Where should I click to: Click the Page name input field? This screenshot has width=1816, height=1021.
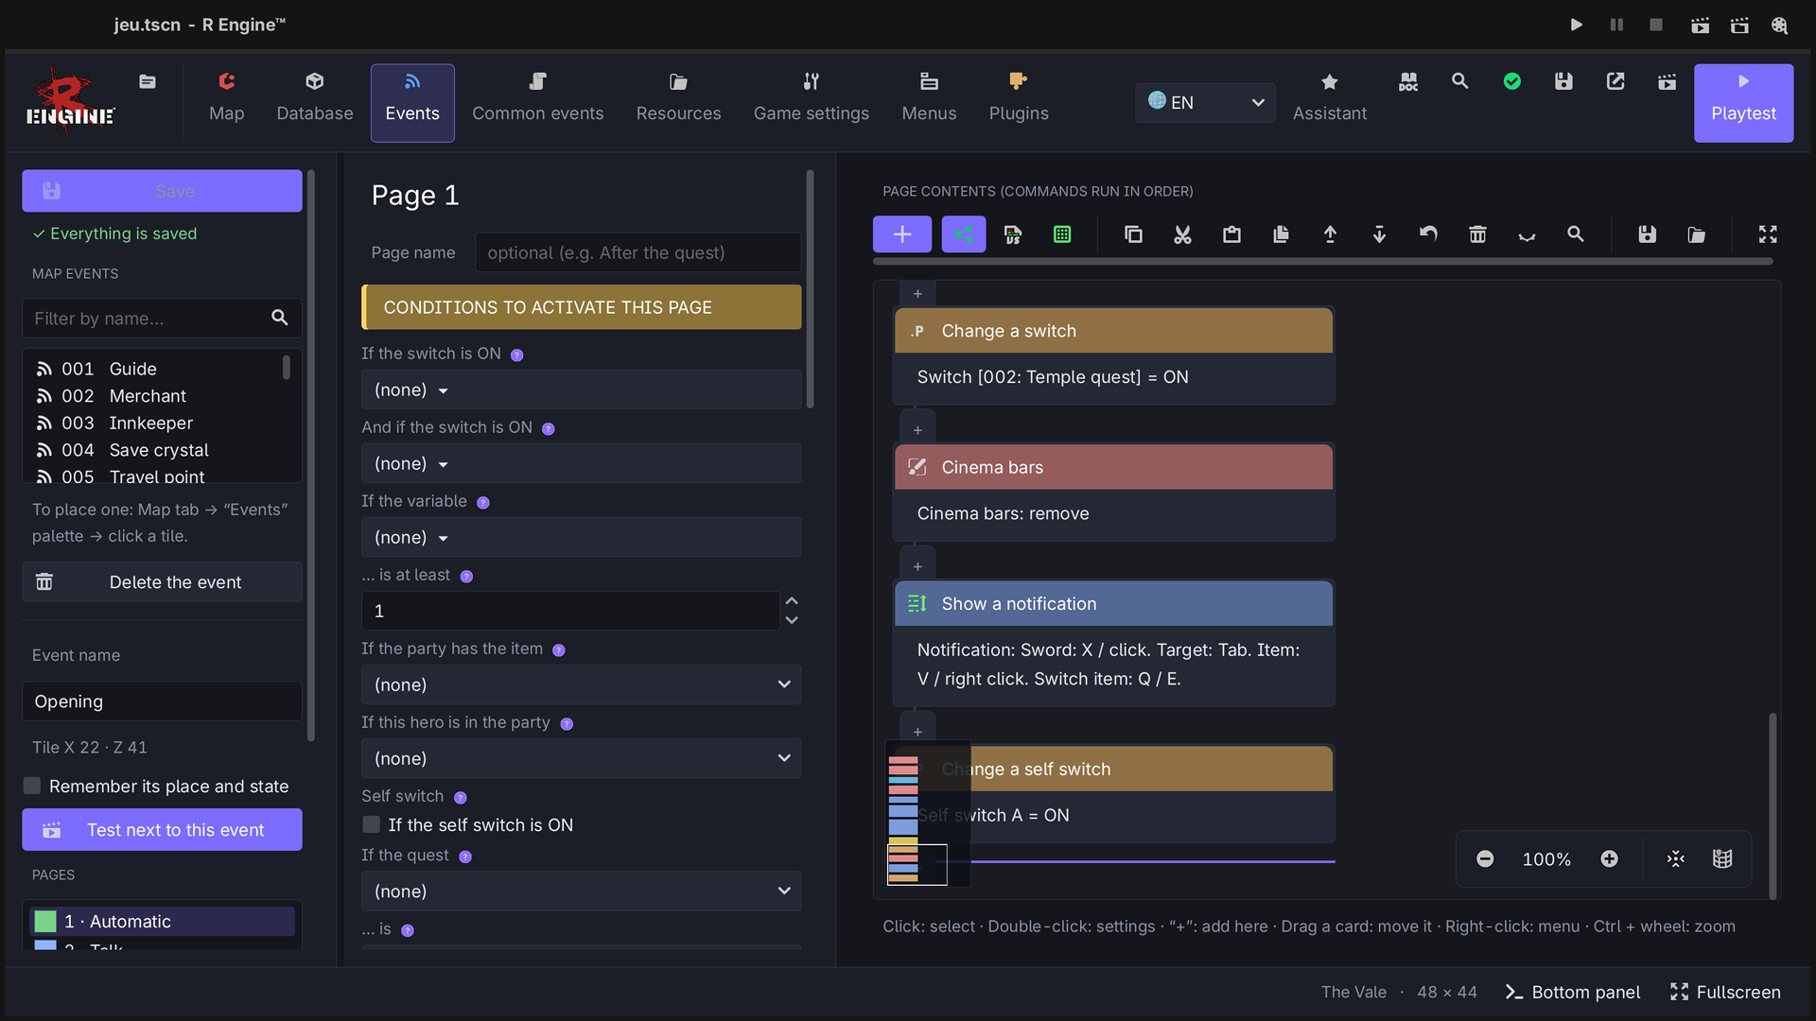pyautogui.click(x=637, y=252)
